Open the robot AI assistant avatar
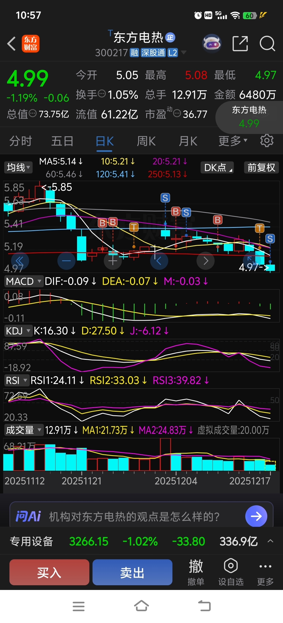This screenshot has width=283, height=623. [x=212, y=44]
